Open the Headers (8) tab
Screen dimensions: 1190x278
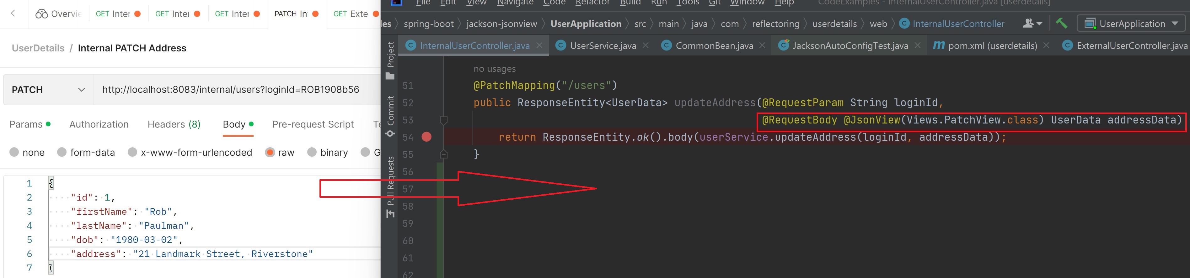coord(174,124)
